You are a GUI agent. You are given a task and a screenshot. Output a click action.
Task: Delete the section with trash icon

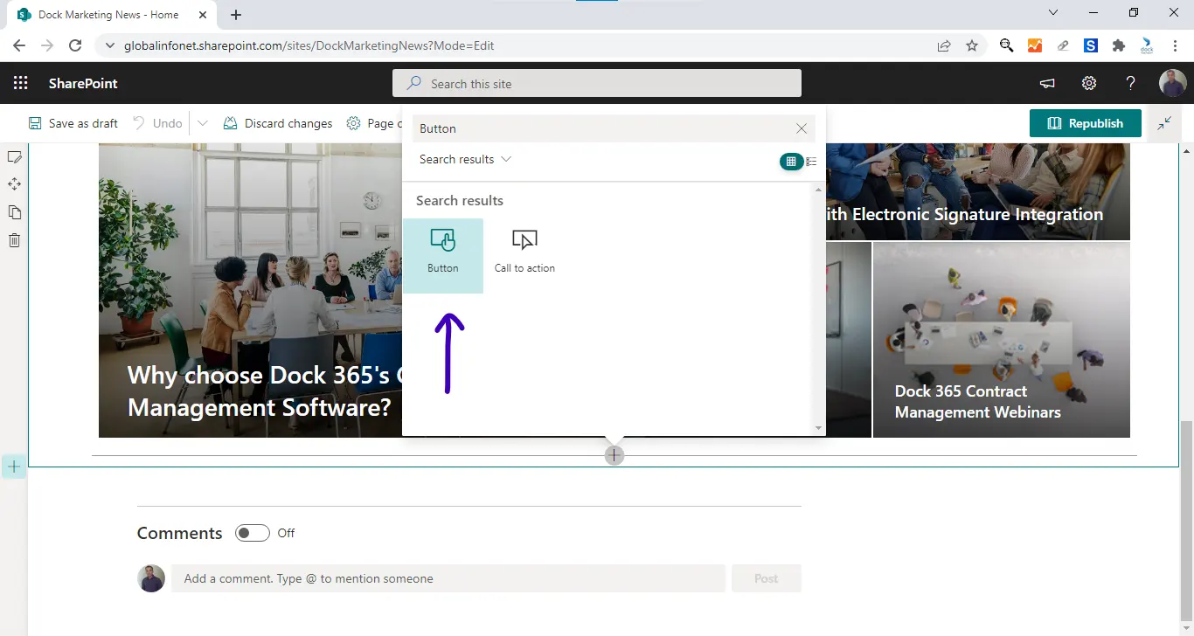point(14,240)
